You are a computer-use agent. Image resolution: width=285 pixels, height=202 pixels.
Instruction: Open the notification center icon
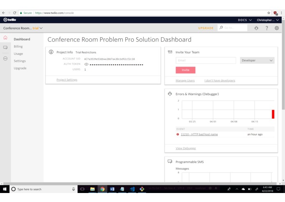coord(278,189)
